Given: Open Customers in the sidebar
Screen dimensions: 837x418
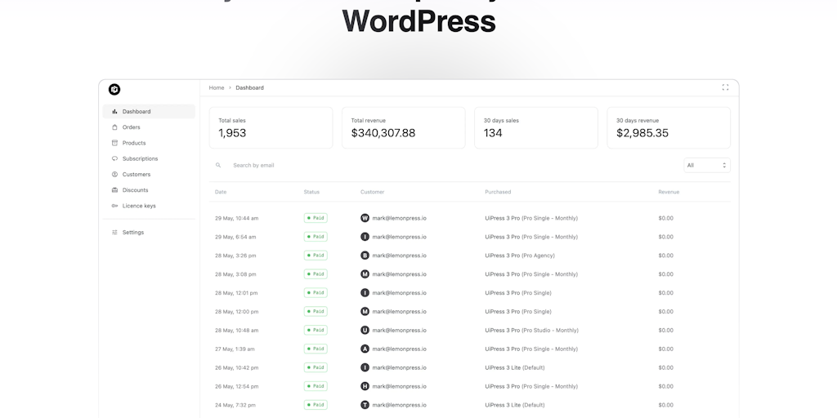Looking at the screenshot, I should pos(149,175).
